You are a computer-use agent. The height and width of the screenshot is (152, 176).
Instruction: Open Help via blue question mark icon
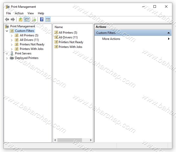point(42,19)
